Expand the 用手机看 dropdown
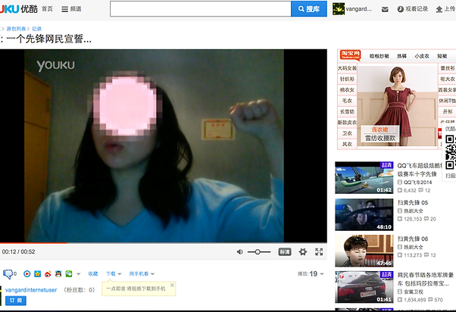This screenshot has height=312, width=456. tap(142, 274)
